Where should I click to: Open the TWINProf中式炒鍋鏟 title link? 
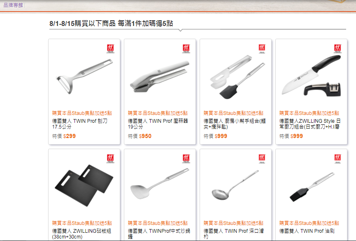pos(159,234)
